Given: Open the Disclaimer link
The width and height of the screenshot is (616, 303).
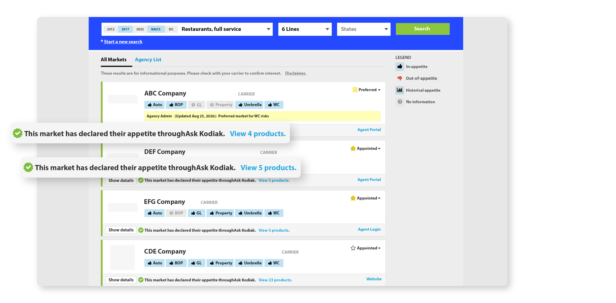Looking at the screenshot, I should (296, 73).
